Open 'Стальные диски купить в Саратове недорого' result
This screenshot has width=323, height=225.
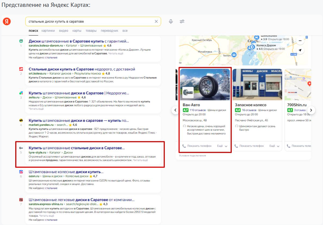(82, 69)
